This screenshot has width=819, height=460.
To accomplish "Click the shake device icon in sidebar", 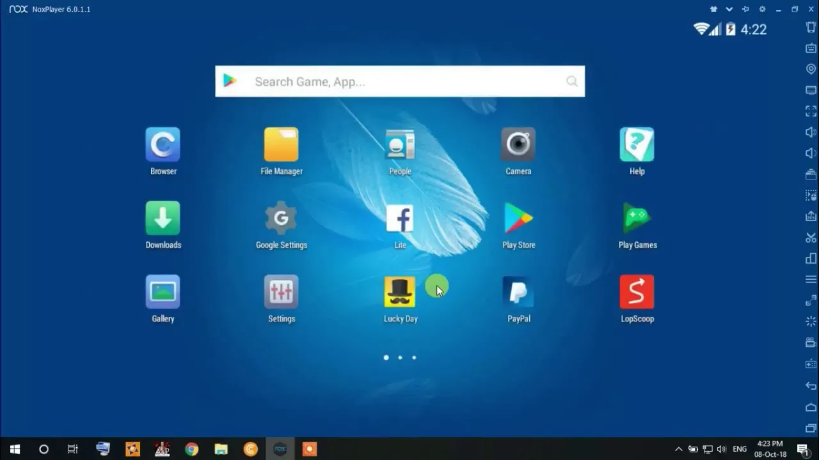I will click(811, 27).
